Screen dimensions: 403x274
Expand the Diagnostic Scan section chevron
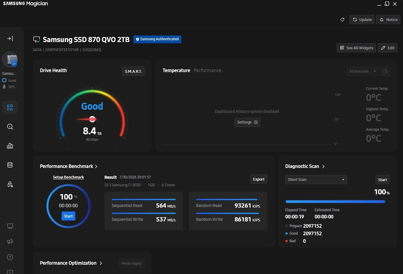point(323,166)
